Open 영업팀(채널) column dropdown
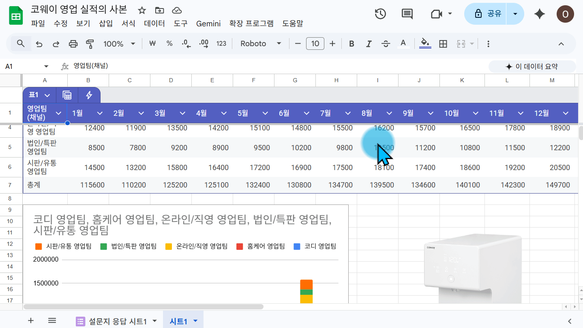Viewport: 583px width, 328px height. [x=58, y=113]
